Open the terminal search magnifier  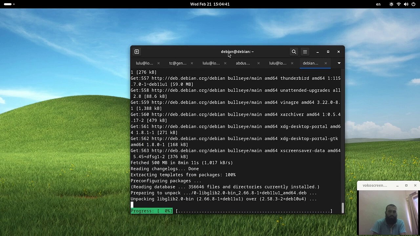click(294, 52)
